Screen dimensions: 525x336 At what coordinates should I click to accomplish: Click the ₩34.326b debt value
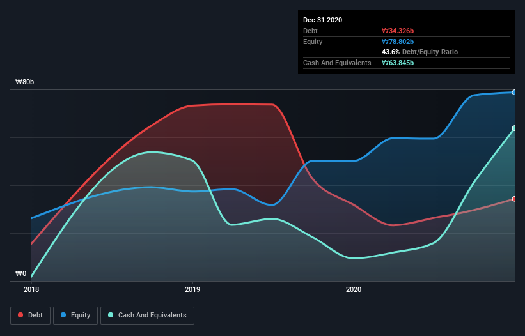click(398, 31)
